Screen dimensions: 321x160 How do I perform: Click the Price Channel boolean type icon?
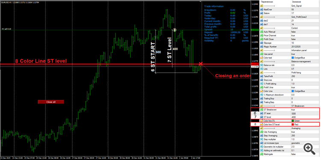pyautogui.click(x=261, y=35)
